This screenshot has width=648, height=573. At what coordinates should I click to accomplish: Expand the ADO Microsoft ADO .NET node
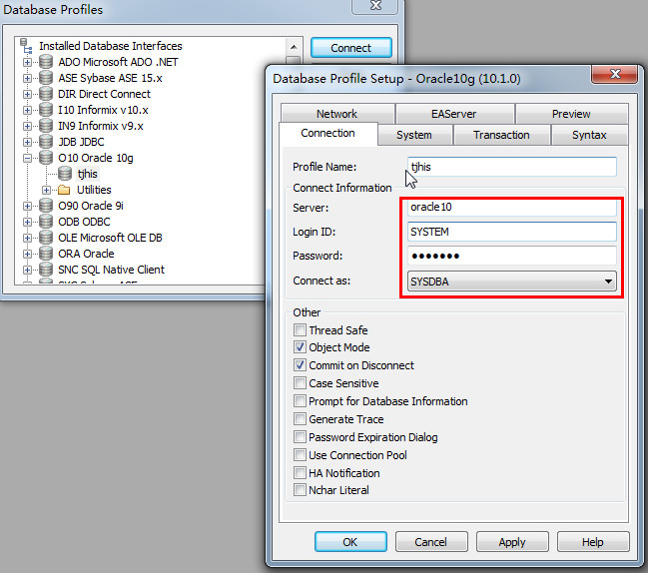(27, 62)
